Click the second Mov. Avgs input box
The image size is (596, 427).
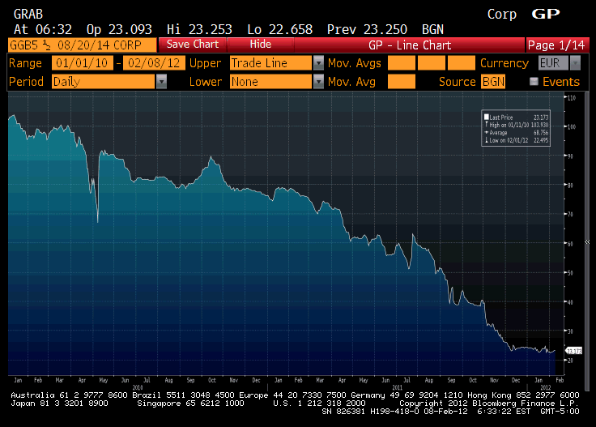(432, 62)
